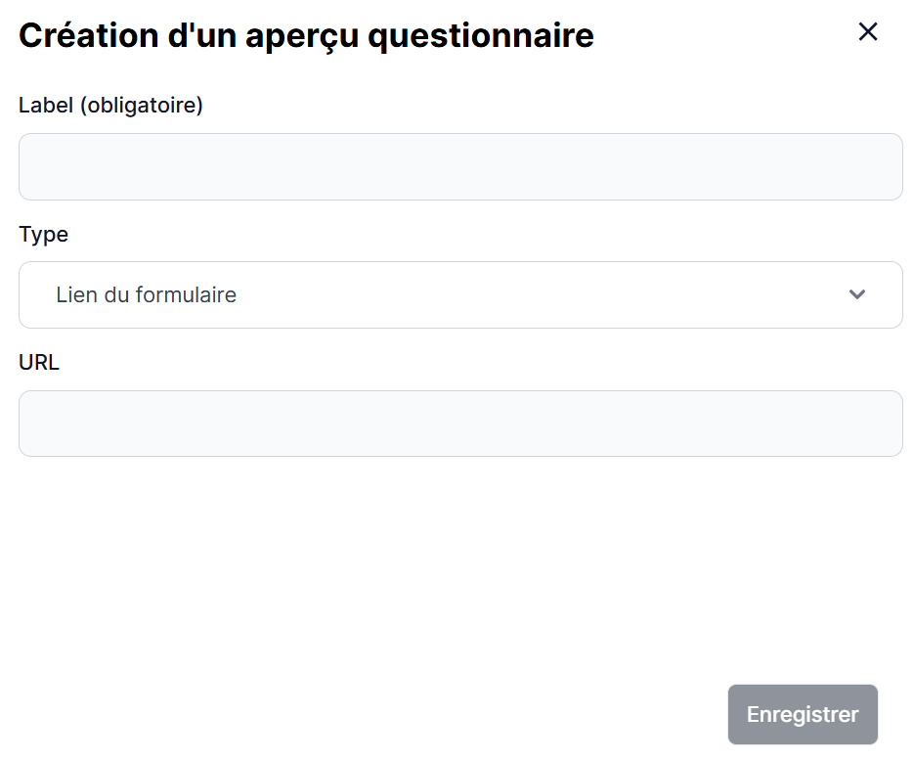The image size is (913, 760).
Task: Click the 'Label (obligatoire)' field label
Action: point(110,106)
